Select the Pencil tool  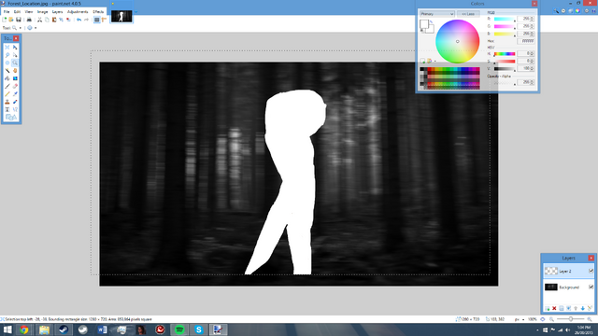pos(7,94)
